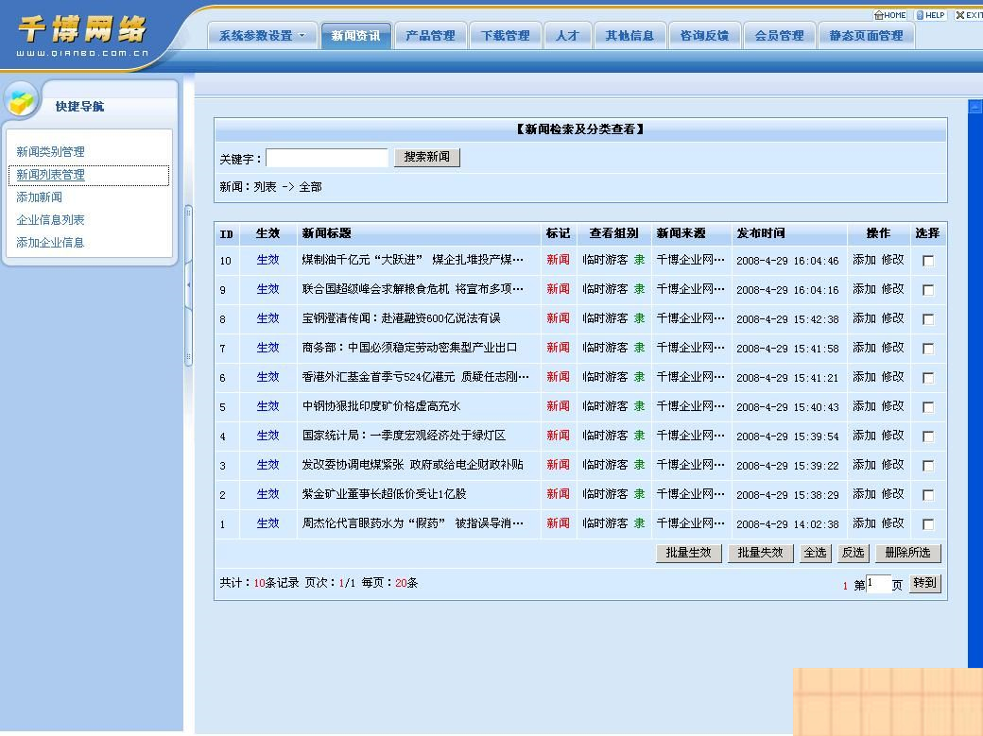
Task: Click the 批量生效 batch enable button
Action: [x=689, y=553]
